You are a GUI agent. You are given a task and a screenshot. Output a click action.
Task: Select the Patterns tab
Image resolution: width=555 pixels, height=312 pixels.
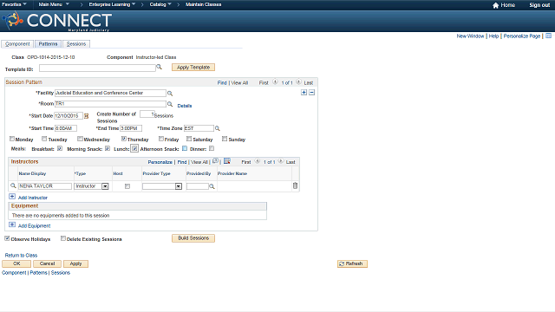(48, 44)
